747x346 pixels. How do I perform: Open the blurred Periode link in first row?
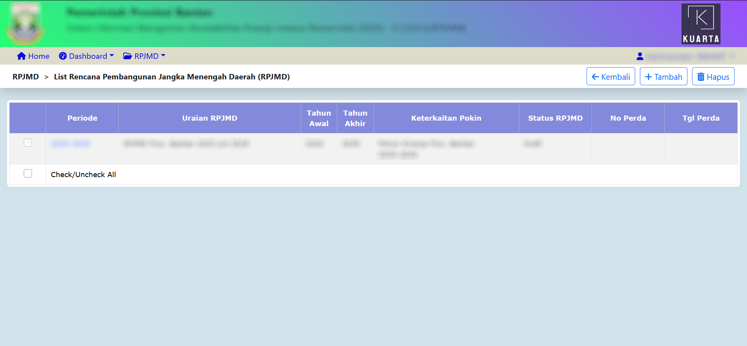[x=71, y=144]
